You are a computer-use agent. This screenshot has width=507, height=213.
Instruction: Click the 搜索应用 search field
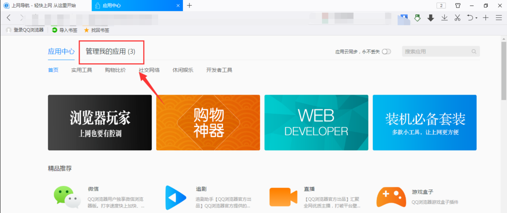441,52
